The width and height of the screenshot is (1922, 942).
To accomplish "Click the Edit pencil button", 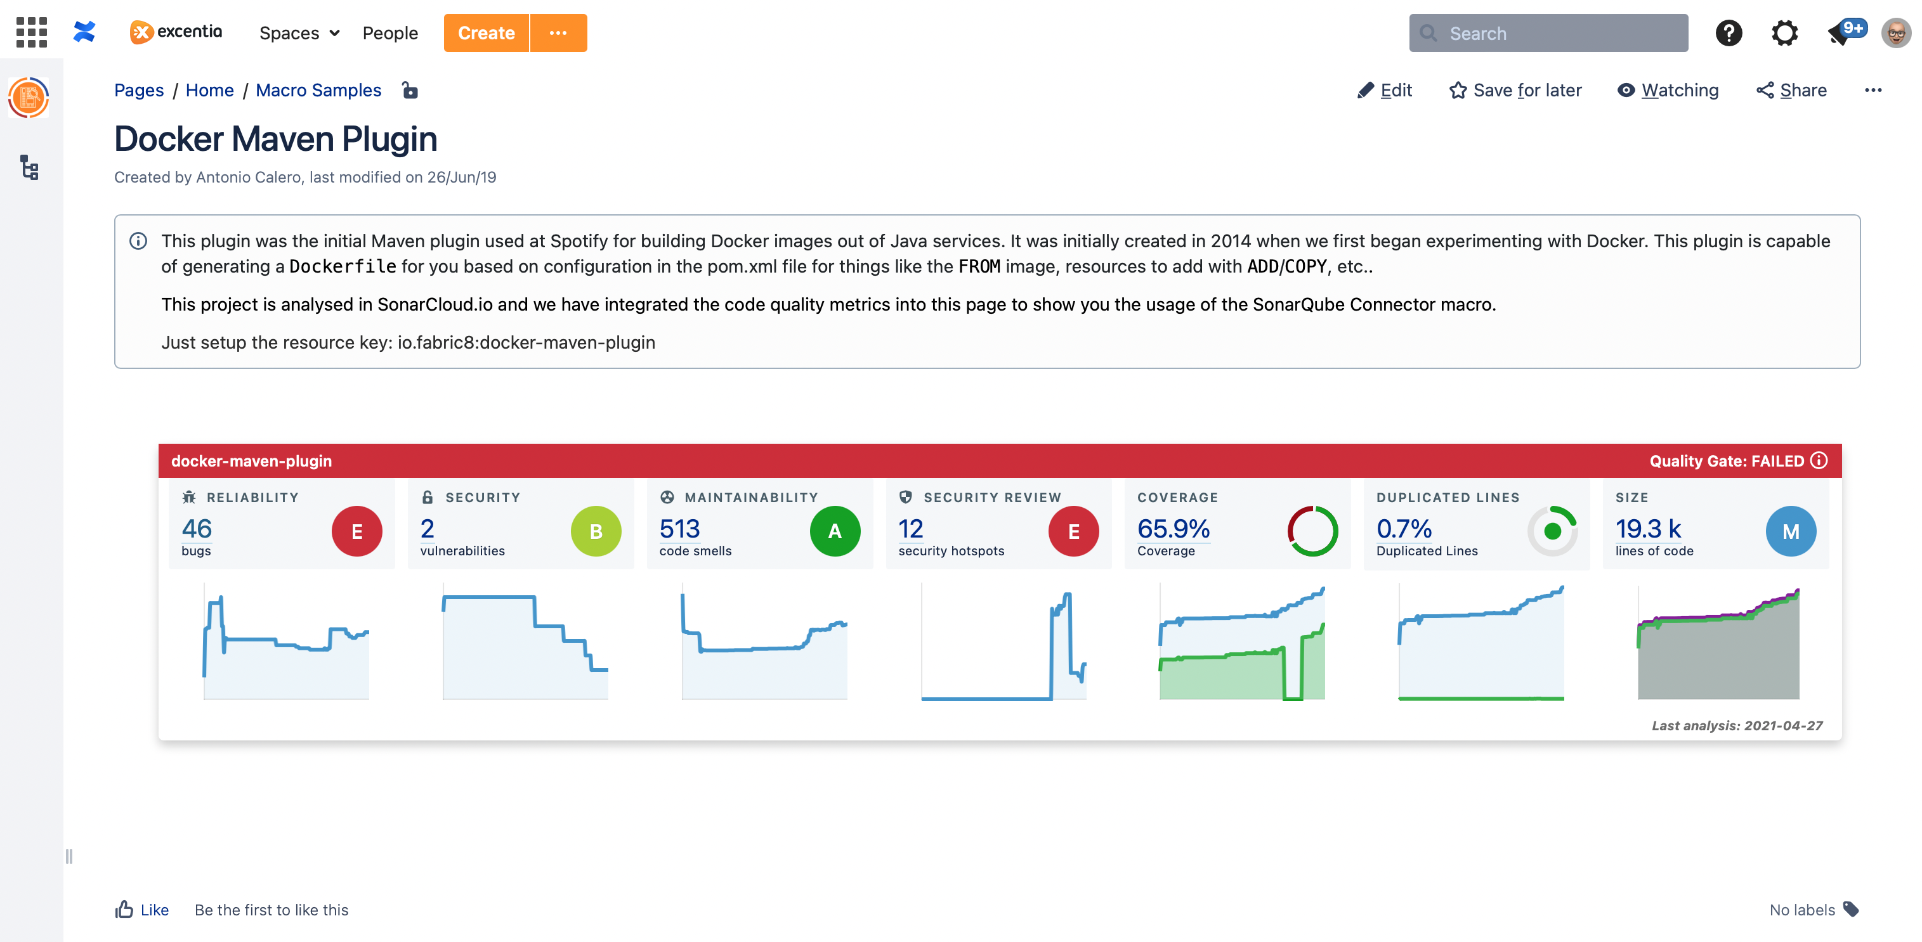I will (x=1384, y=90).
